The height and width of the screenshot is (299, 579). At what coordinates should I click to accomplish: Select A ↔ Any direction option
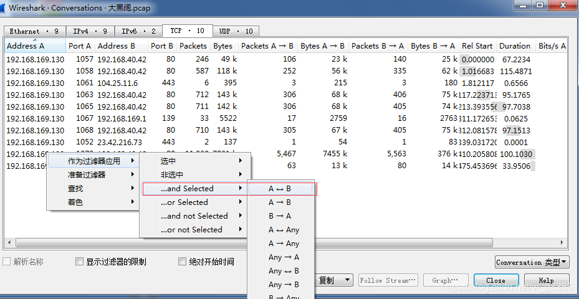[280, 230]
